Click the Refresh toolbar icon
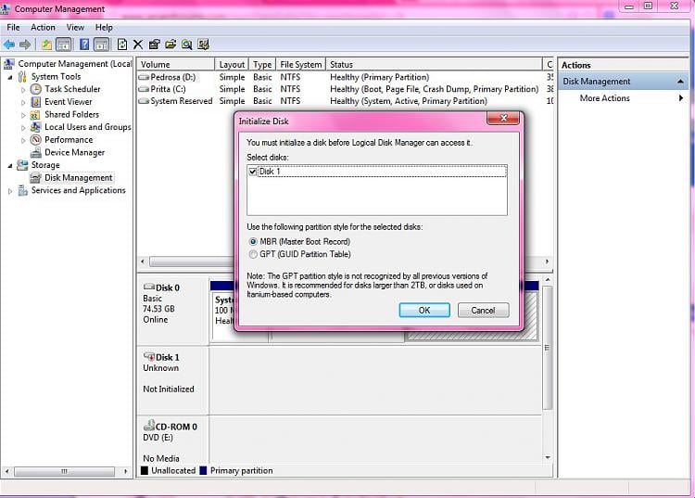This screenshot has height=498, width=695. [122, 45]
